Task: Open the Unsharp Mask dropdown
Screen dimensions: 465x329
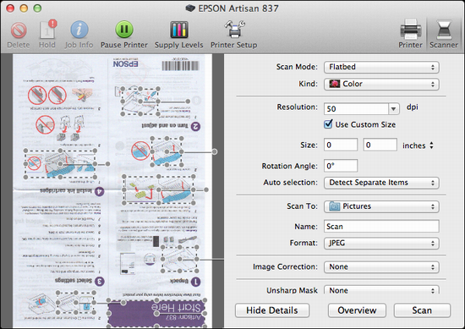Action: click(381, 290)
